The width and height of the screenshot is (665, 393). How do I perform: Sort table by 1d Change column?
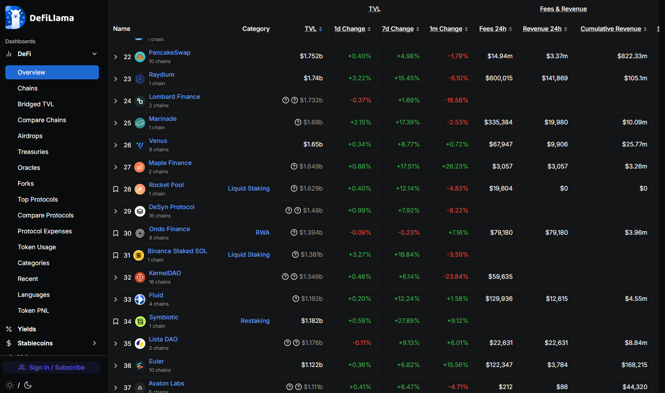click(x=352, y=29)
